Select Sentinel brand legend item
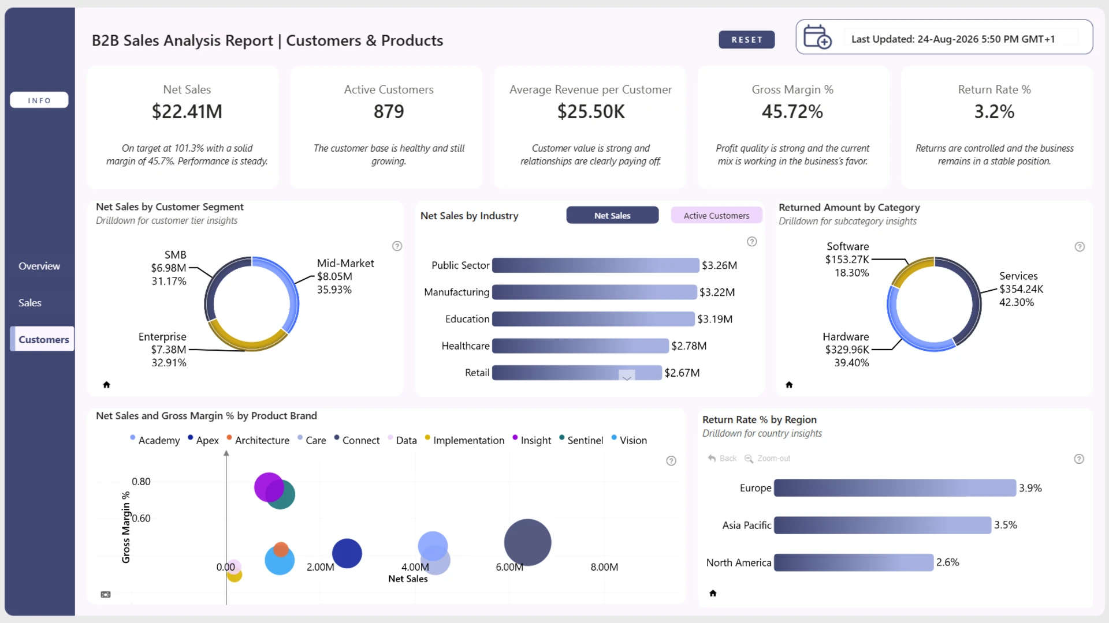Viewport: 1109px width, 623px height. (581, 440)
